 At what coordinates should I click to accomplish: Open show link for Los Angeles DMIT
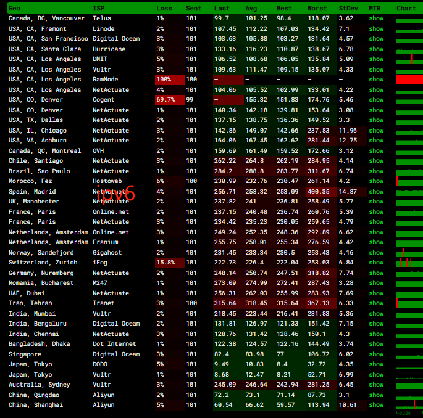click(376, 59)
